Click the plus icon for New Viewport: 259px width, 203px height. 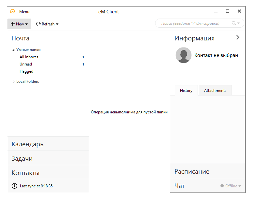pyautogui.click(x=13, y=24)
